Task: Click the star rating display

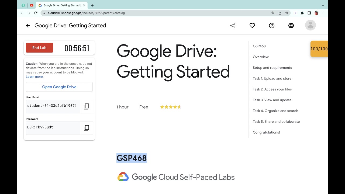Action: point(171,107)
